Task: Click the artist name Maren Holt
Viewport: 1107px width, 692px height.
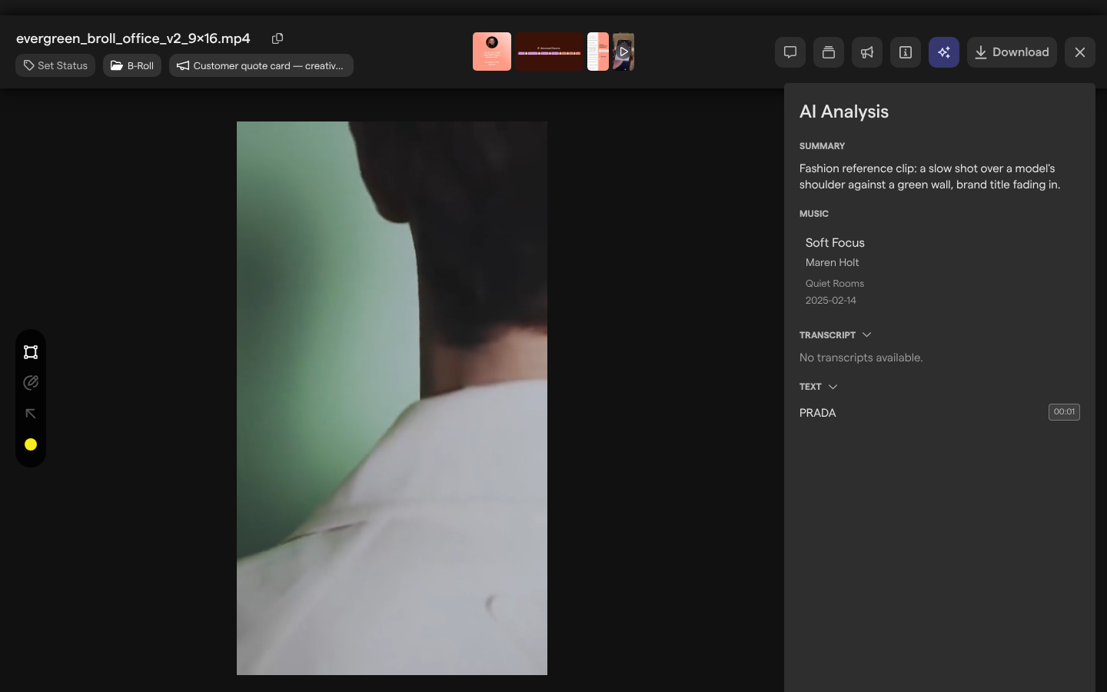Action: coord(832,263)
